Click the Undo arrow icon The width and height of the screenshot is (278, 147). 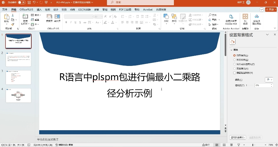point(34,2)
